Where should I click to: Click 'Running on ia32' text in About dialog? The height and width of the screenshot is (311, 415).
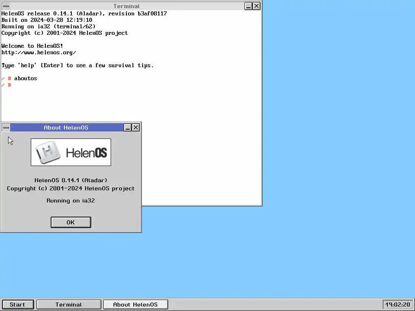tap(71, 200)
